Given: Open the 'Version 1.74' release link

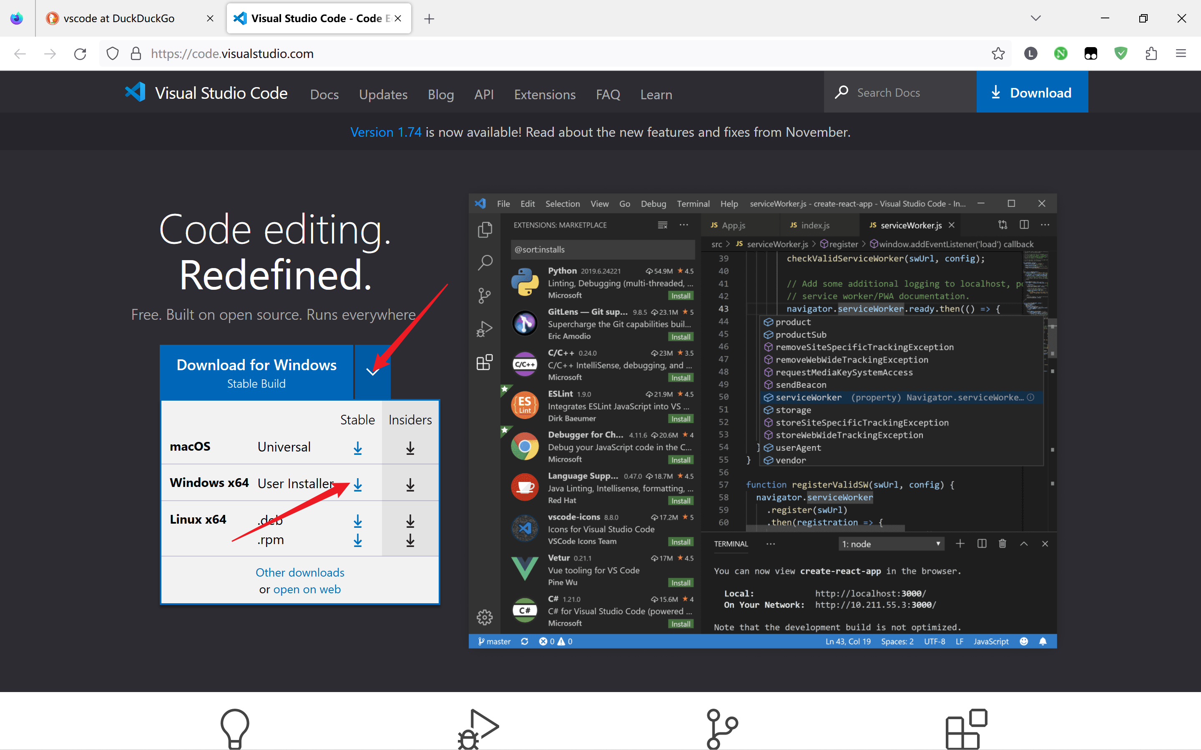Looking at the screenshot, I should pos(385,132).
